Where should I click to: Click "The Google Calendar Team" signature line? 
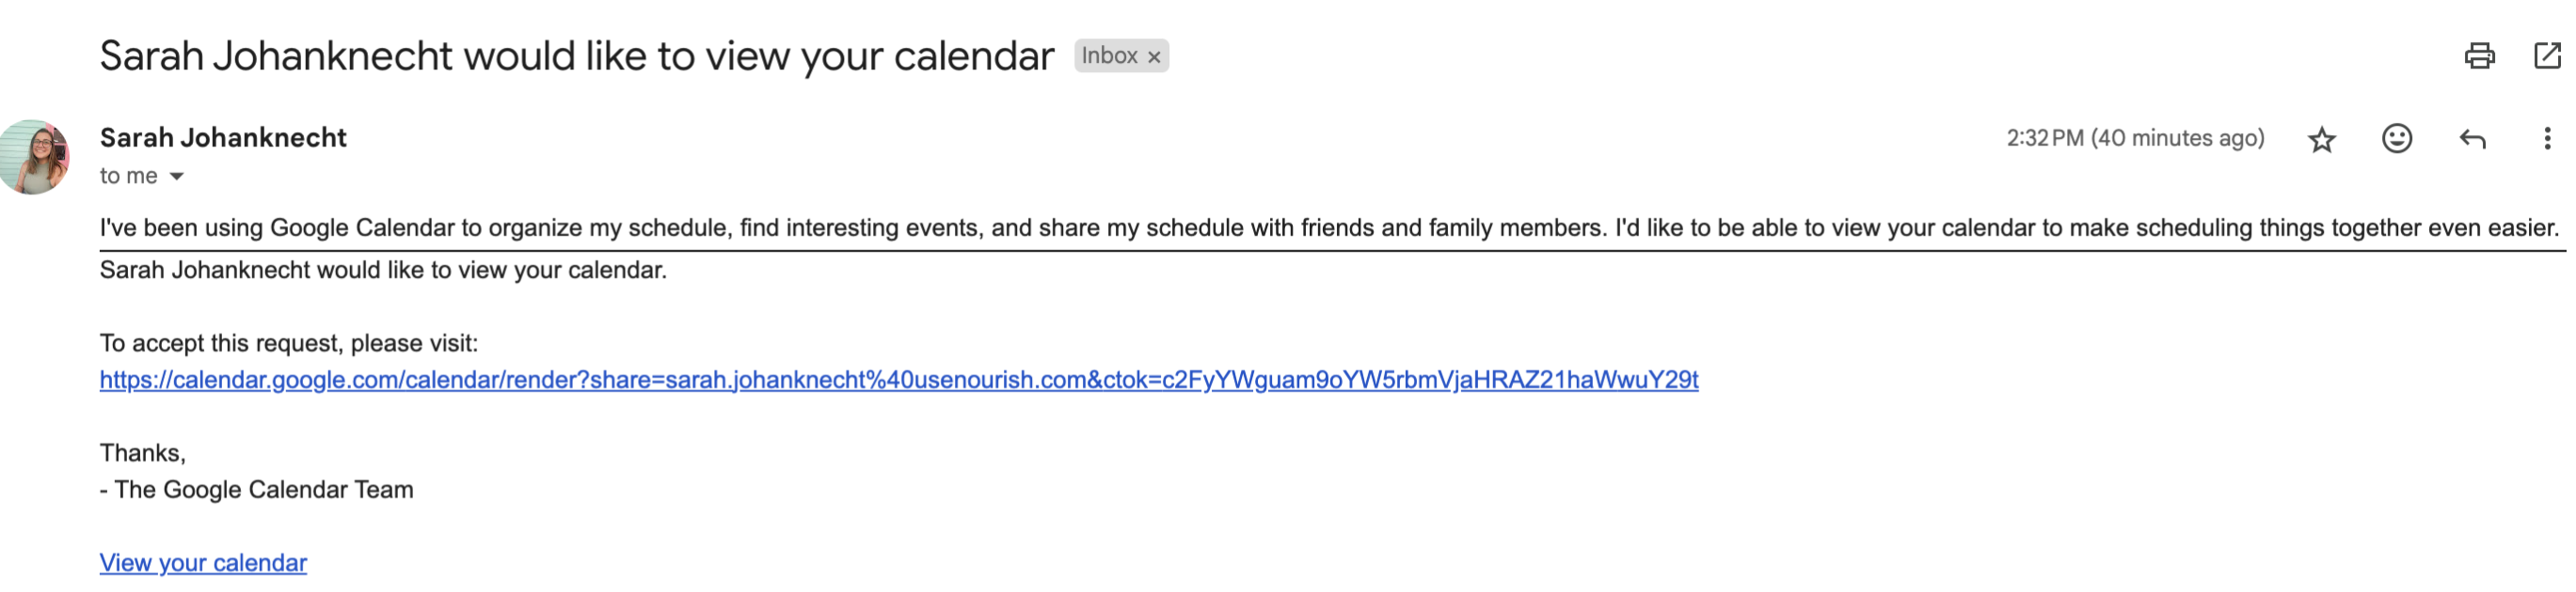pos(263,491)
